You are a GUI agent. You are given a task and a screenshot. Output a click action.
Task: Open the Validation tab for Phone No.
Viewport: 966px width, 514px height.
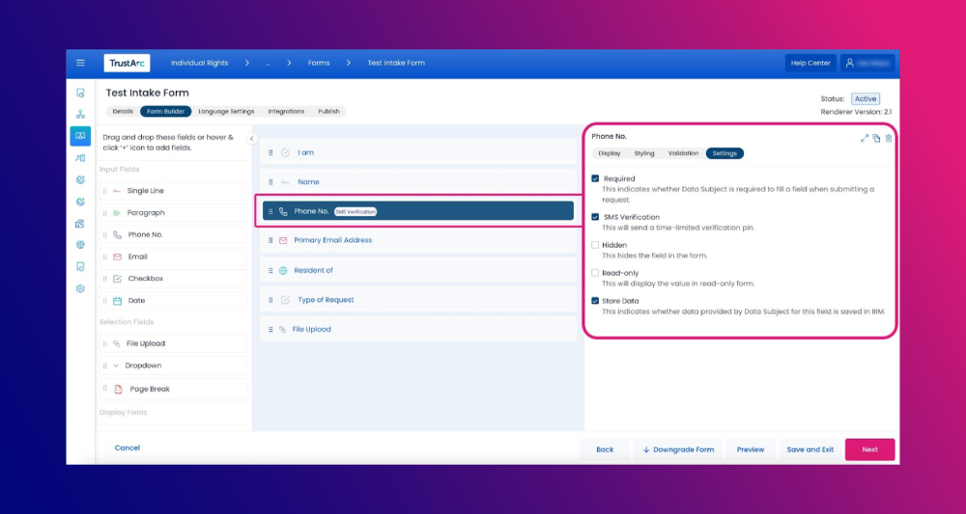[x=683, y=153]
